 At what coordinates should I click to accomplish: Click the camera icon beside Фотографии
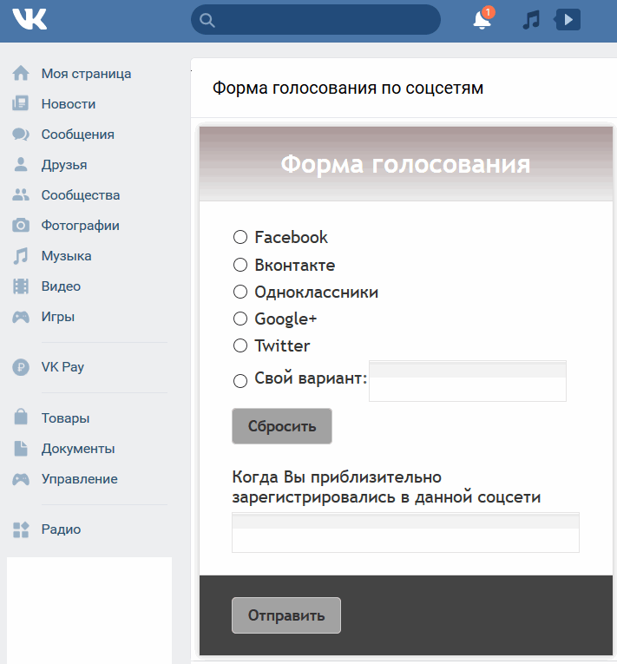tap(21, 226)
